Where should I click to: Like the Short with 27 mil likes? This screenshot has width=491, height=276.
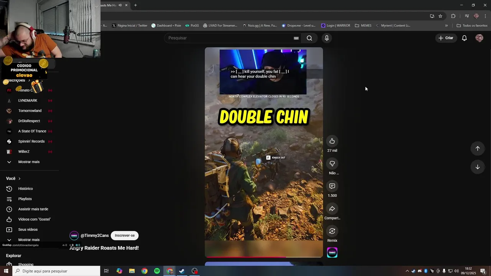332,141
